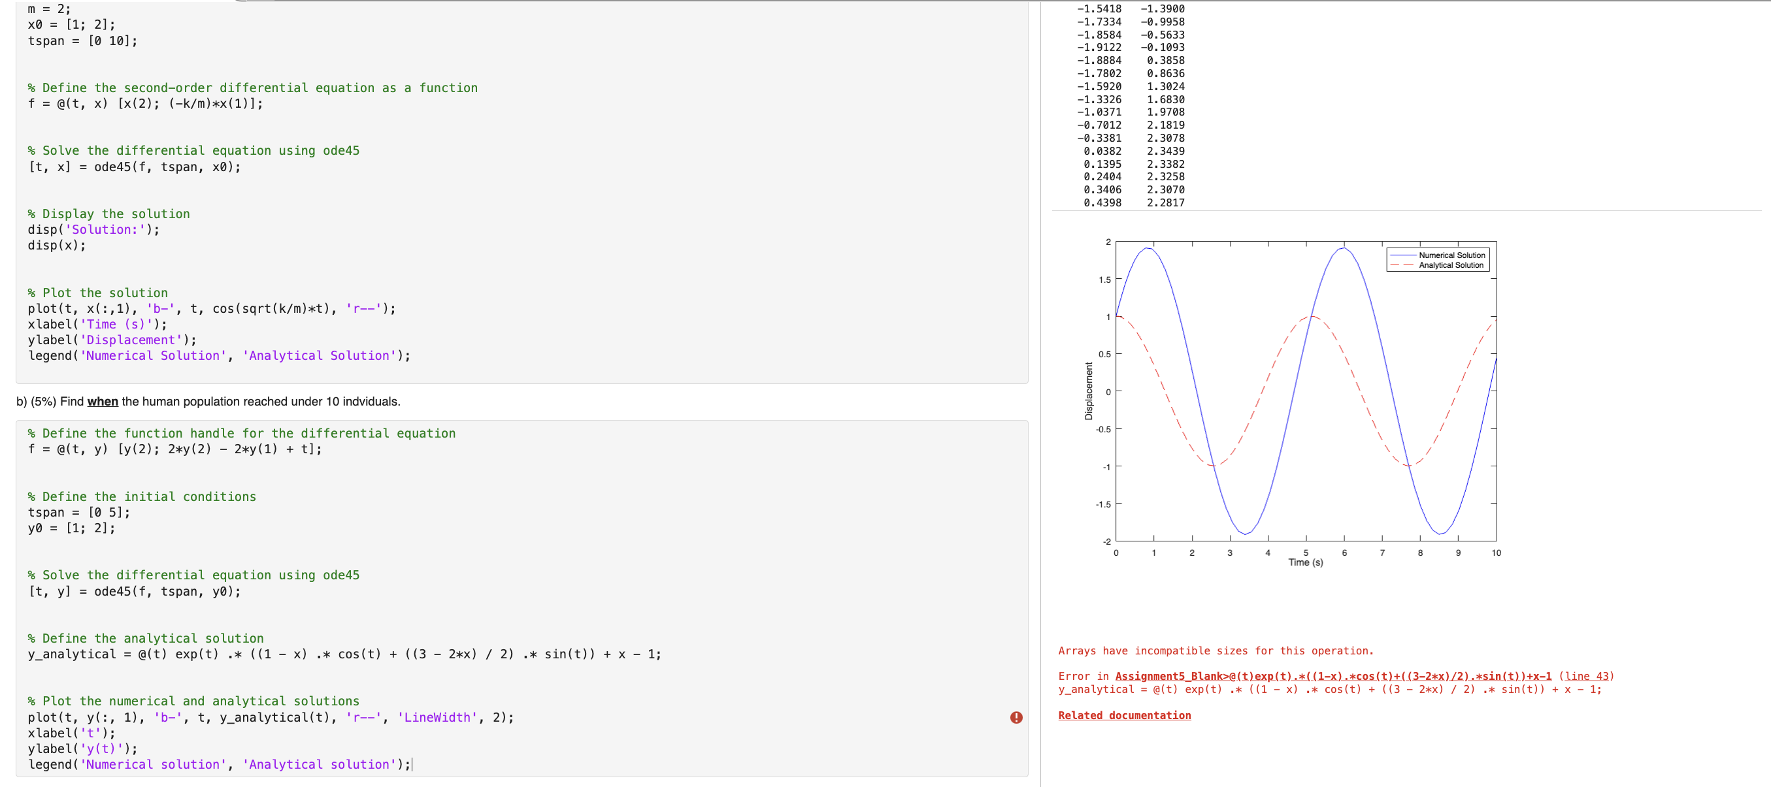Click the underlined word 'when' in question b

click(x=103, y=402)
